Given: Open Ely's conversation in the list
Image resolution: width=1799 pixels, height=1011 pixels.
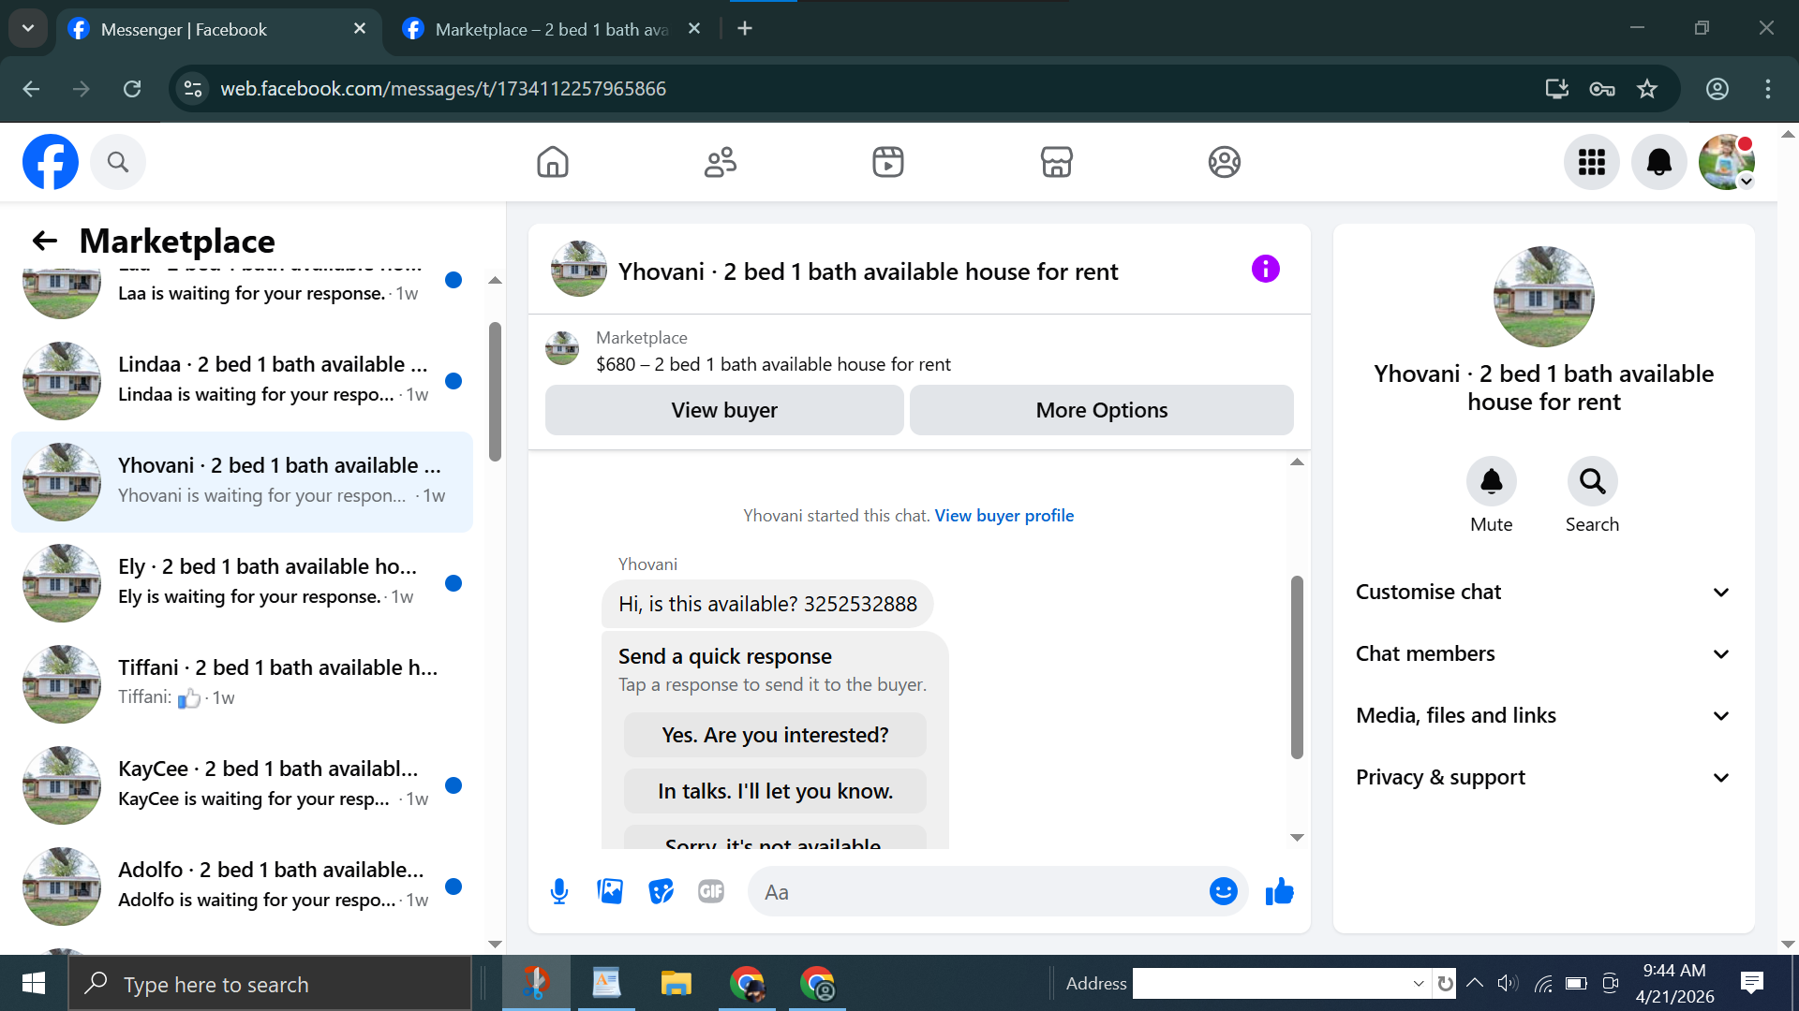Looking at the screenshot, I should (244, 583).
